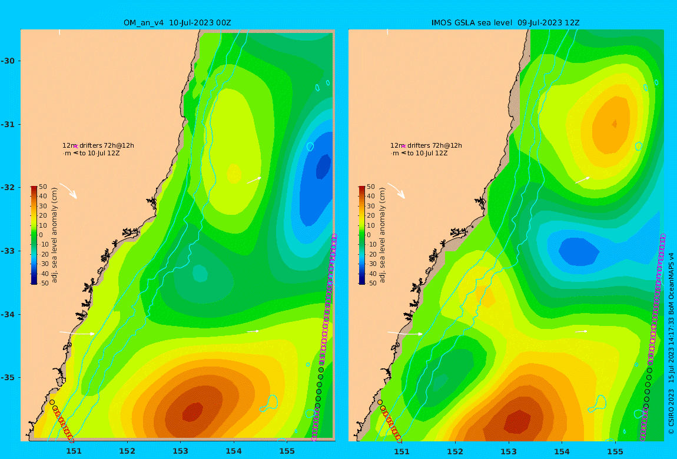Select the -31 latitude label
Screen dimensions: 677x459
tap(8, 124)
